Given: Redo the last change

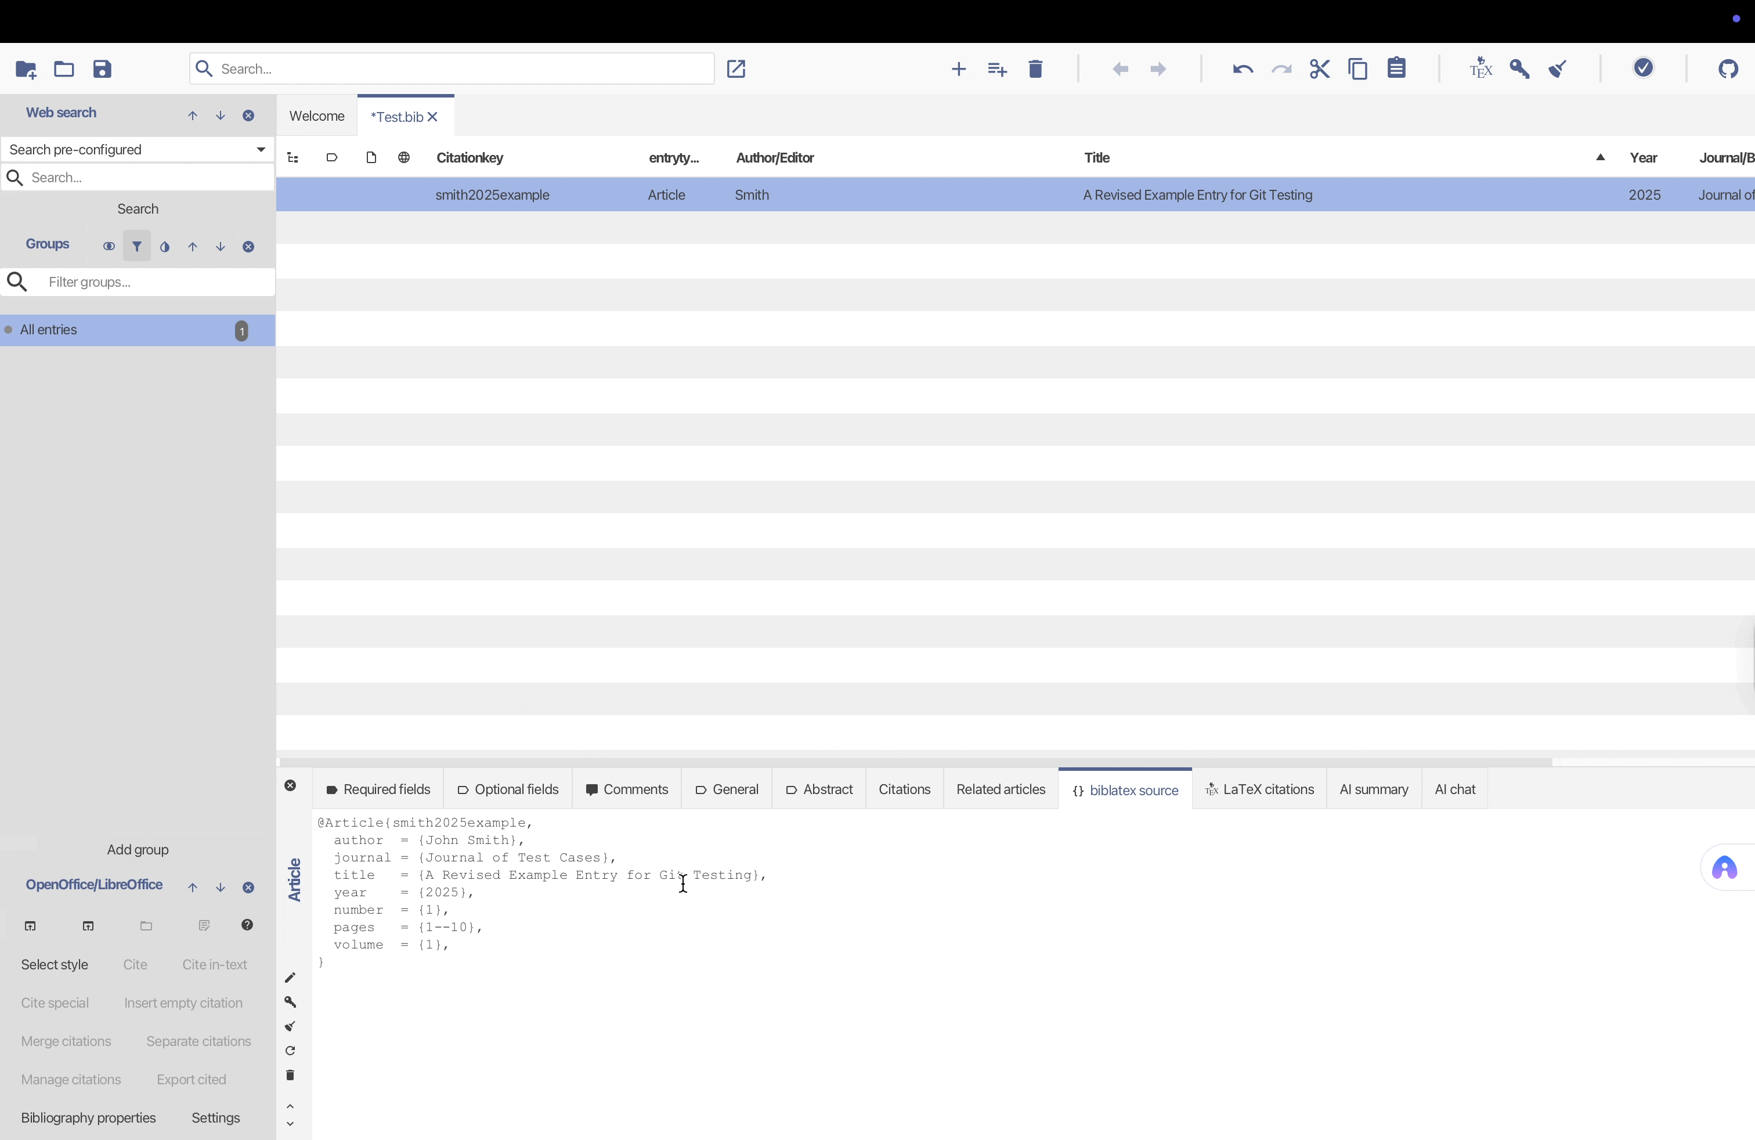Looking at the screenshot, I should 1283,69.
